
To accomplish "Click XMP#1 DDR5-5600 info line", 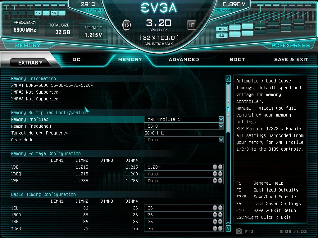I will tap(52, 85).
